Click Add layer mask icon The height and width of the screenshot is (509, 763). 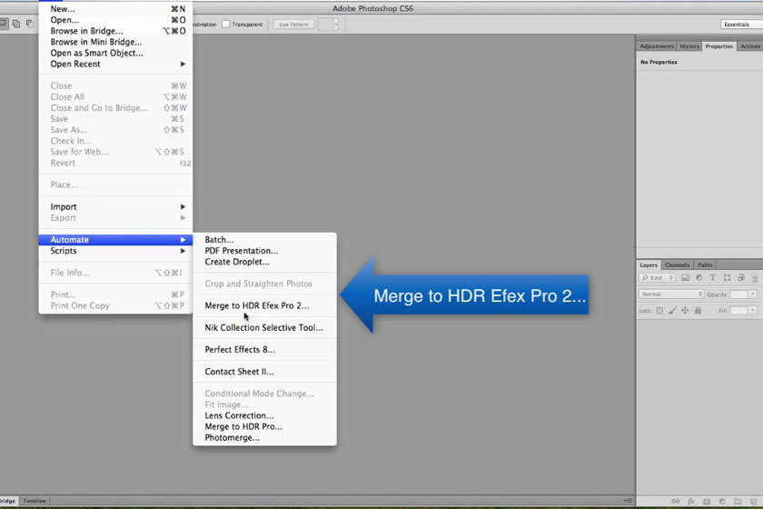pyautogui.click(x=707, y=501)
